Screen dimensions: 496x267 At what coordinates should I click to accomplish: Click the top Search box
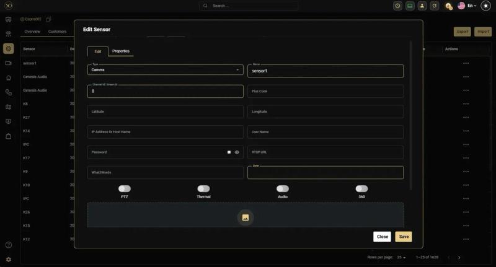point(249,6)
